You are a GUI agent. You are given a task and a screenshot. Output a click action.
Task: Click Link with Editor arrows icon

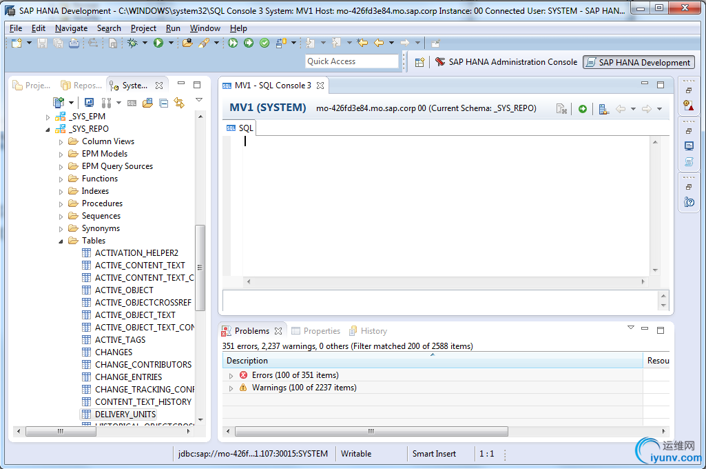coord(179,103)
